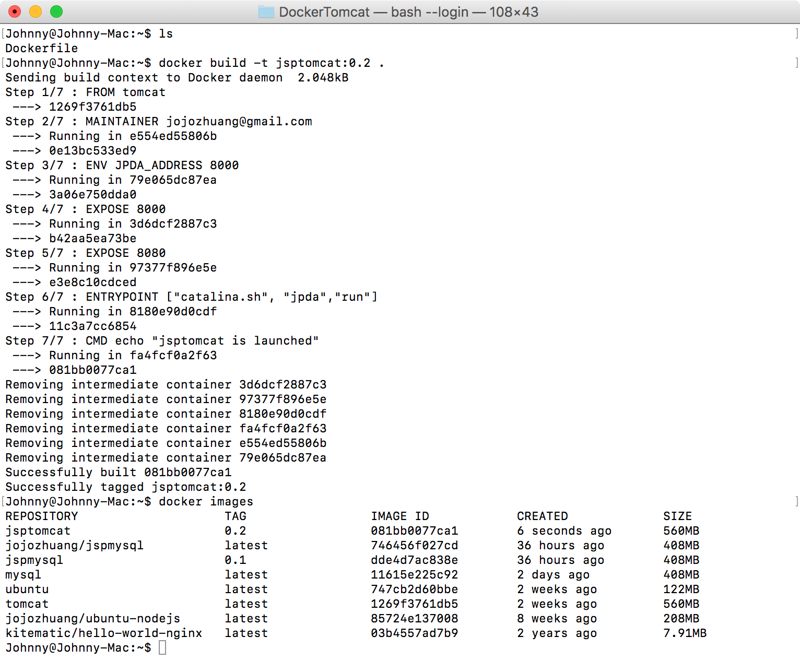
Task: Click the '7.91MB' size value
Action: [685, 633]
